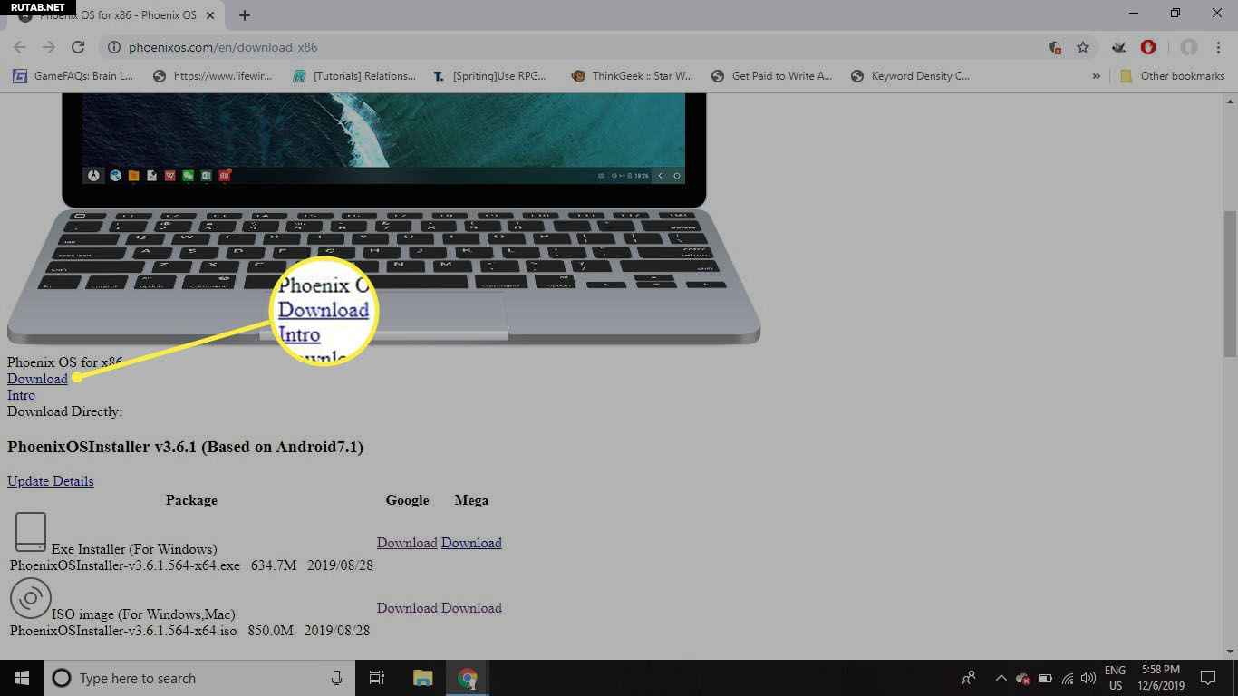This screenshot has width=1238, height=696.
Task: Show hidden system tray icons
Action: [1001, 678]
